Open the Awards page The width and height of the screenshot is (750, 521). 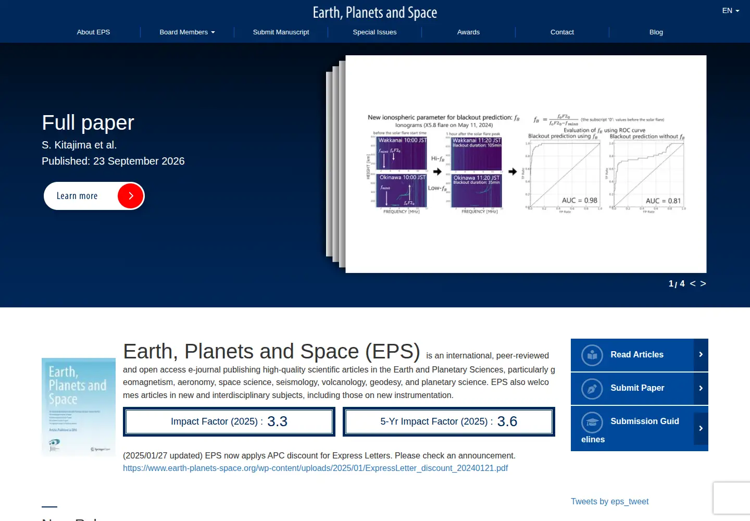[x=468, y=32]
